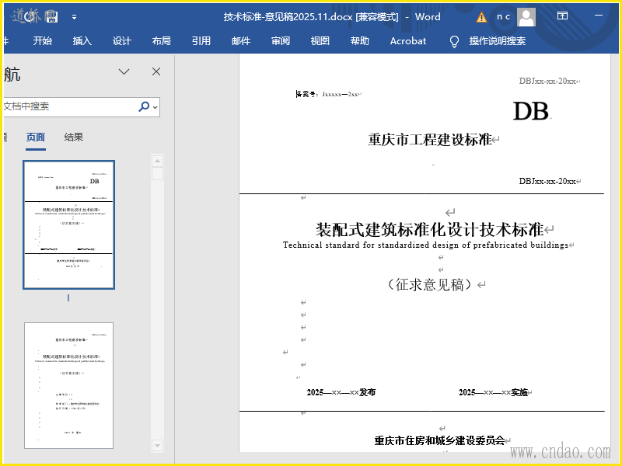Click the 操作说明搜索 search box
Viewport: 622px width, 466px height.
pyautogui.click(x=497, y=41)
